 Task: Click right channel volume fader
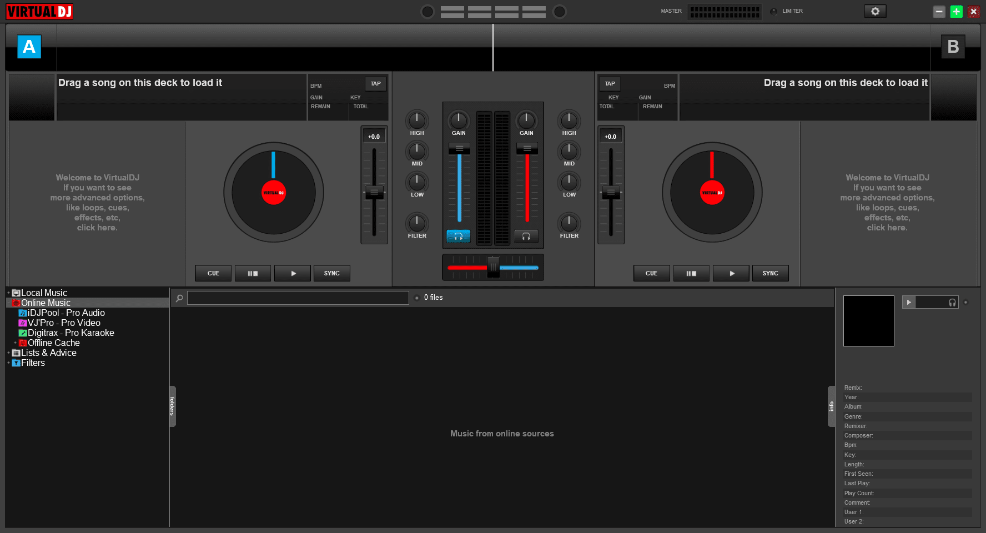[x=527, y=148]
